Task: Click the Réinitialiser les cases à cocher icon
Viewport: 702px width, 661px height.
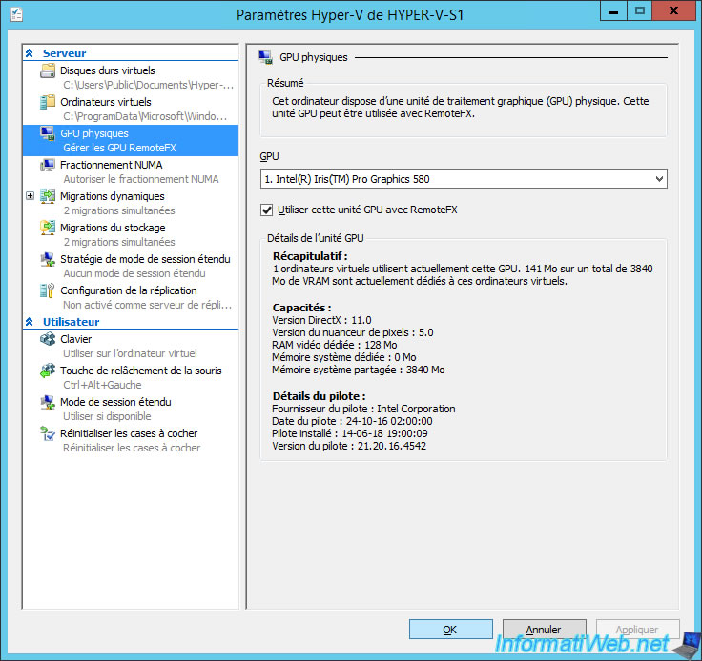Action: (x=48, y=433)
